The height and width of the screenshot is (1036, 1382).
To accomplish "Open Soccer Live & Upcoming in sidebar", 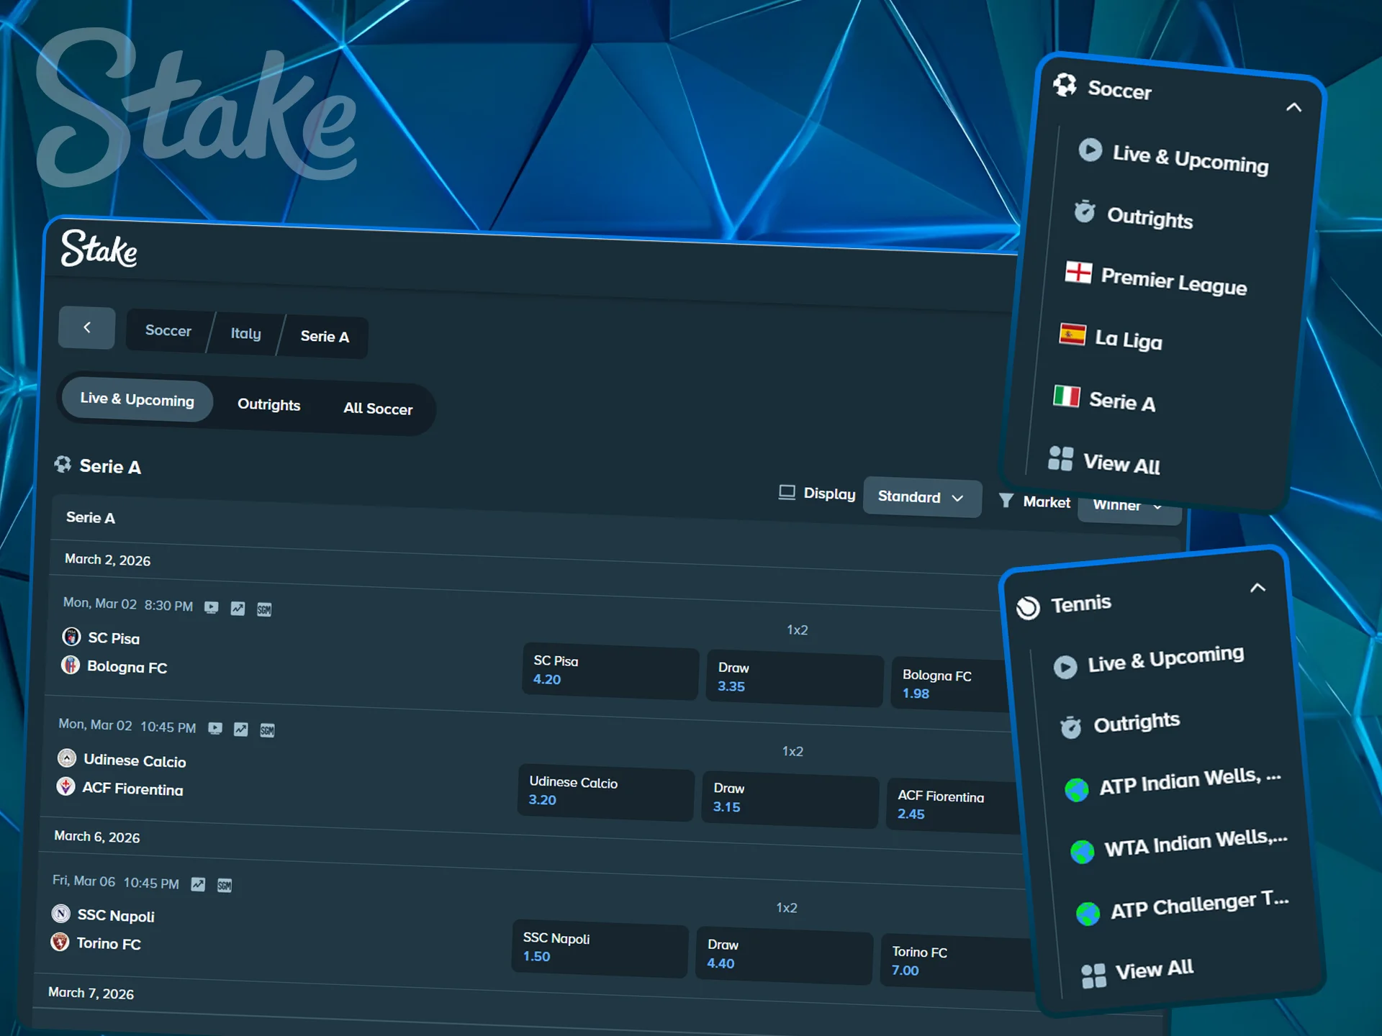I will 1173,158.
